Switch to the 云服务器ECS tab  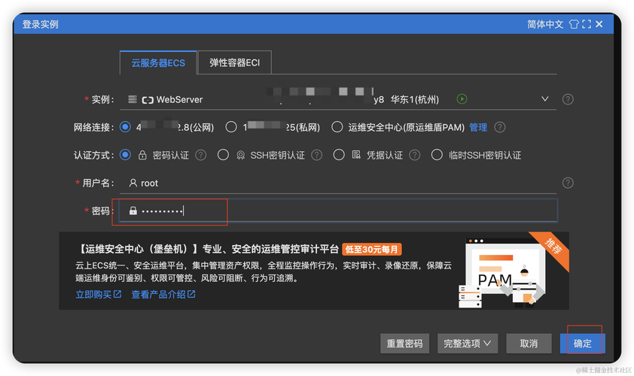click(x=158, y=62)
